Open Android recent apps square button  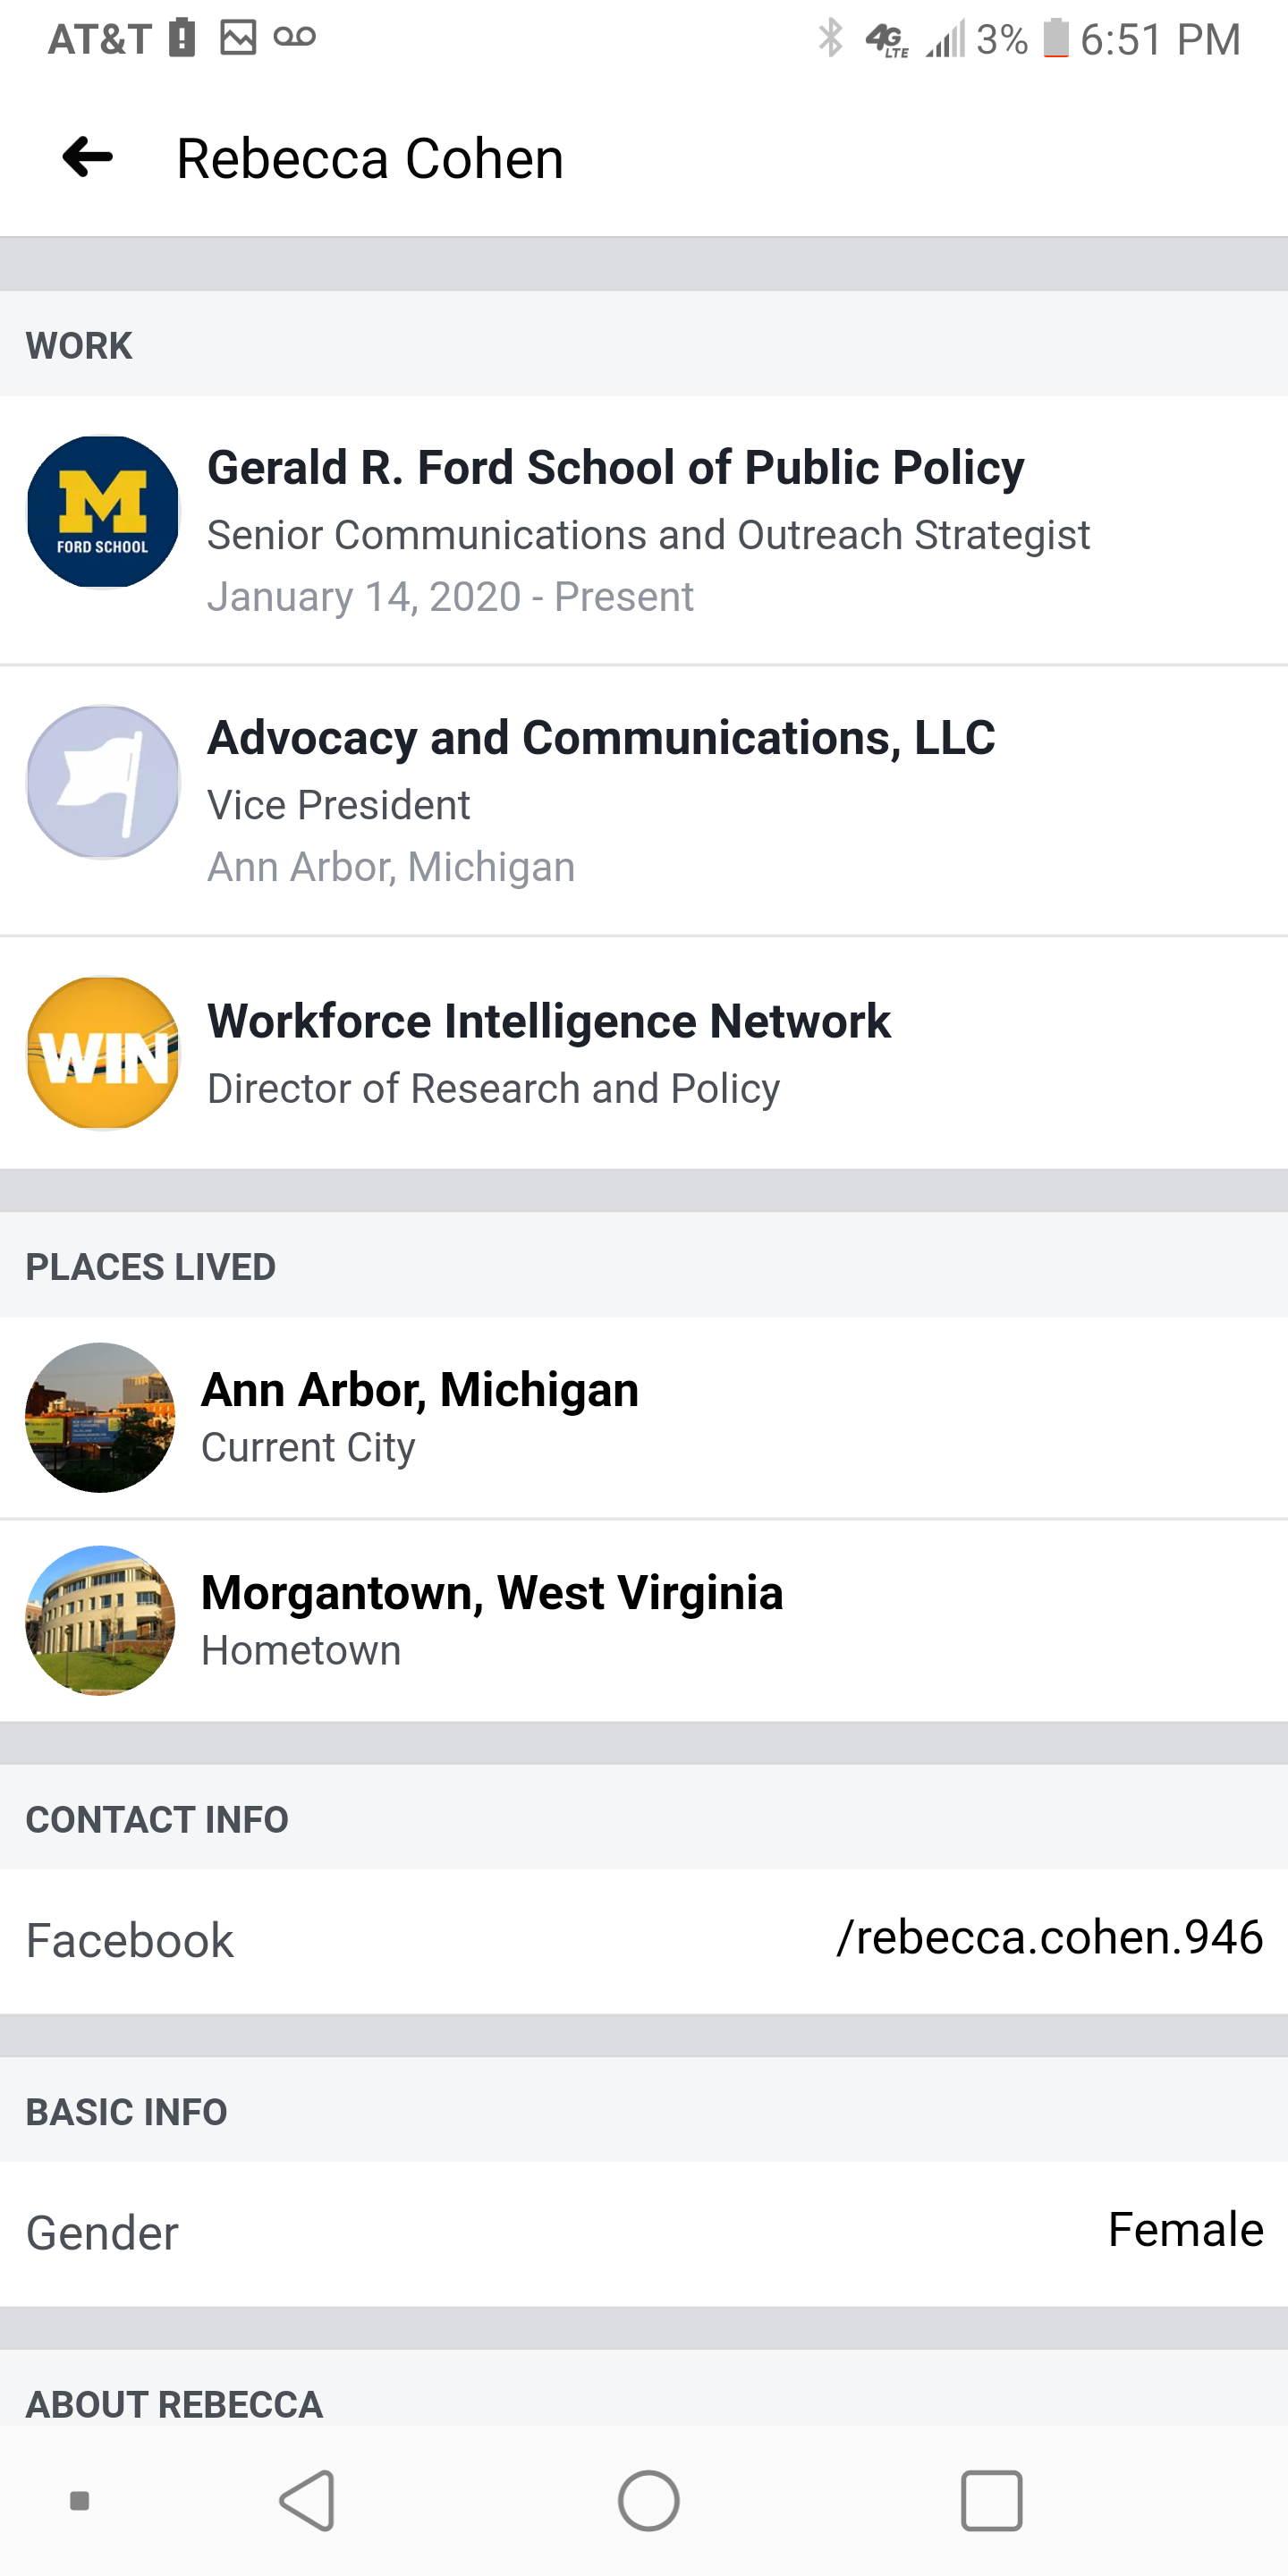tap(991, 2500)
